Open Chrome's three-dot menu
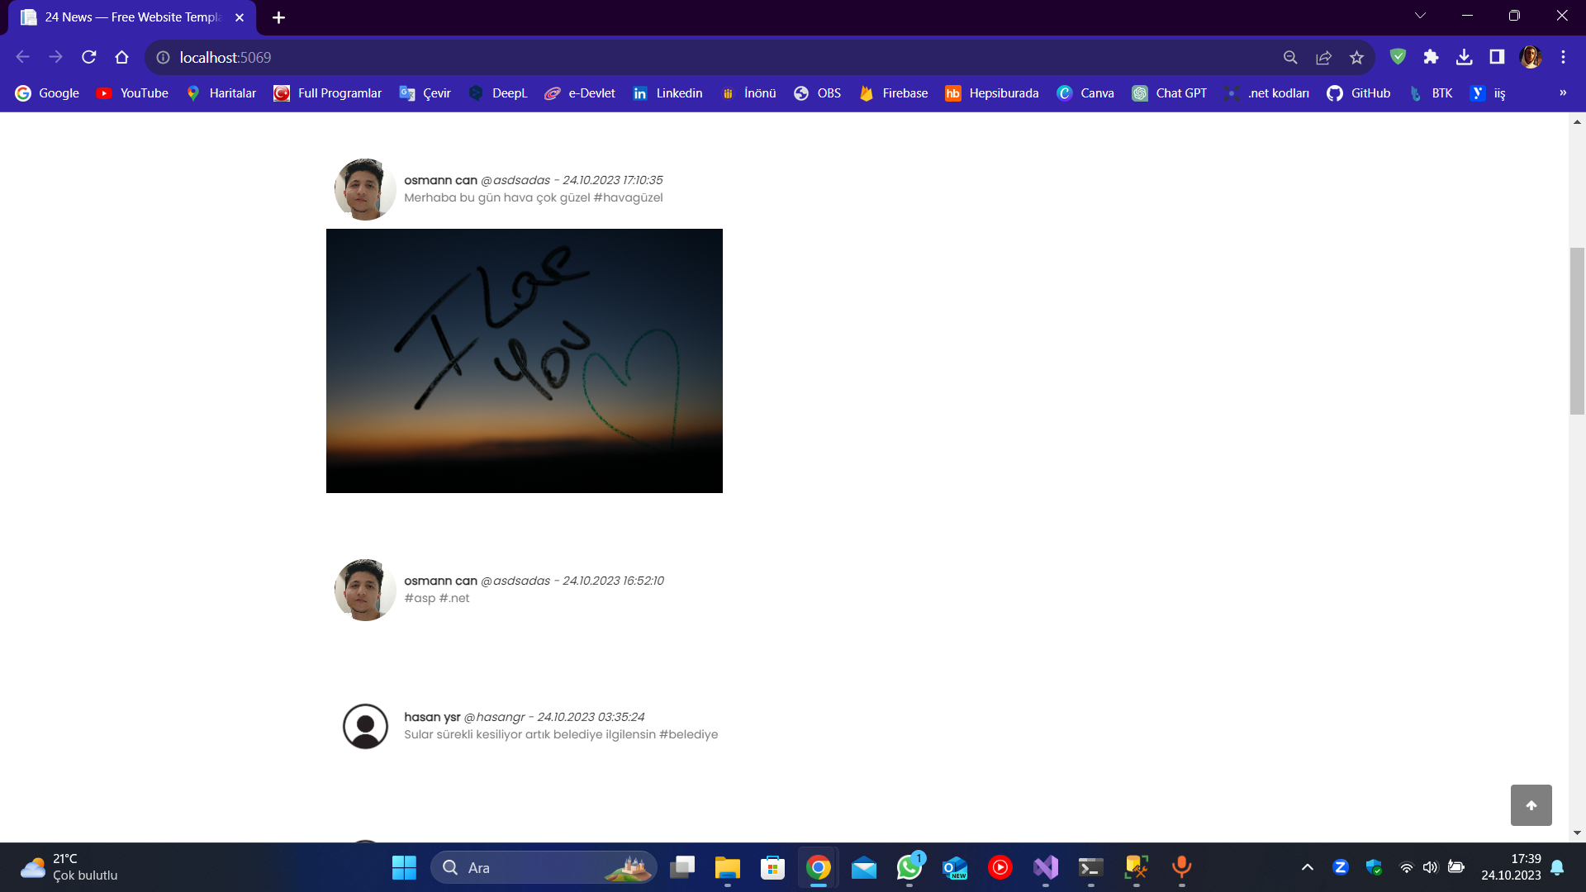Screen dimensions: 1586x892 coord(1563,57)
